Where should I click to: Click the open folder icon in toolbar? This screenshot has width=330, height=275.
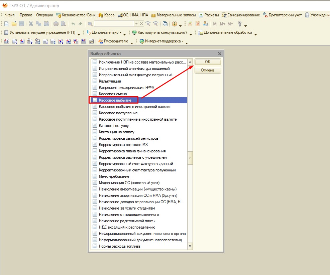pos(14,24)
